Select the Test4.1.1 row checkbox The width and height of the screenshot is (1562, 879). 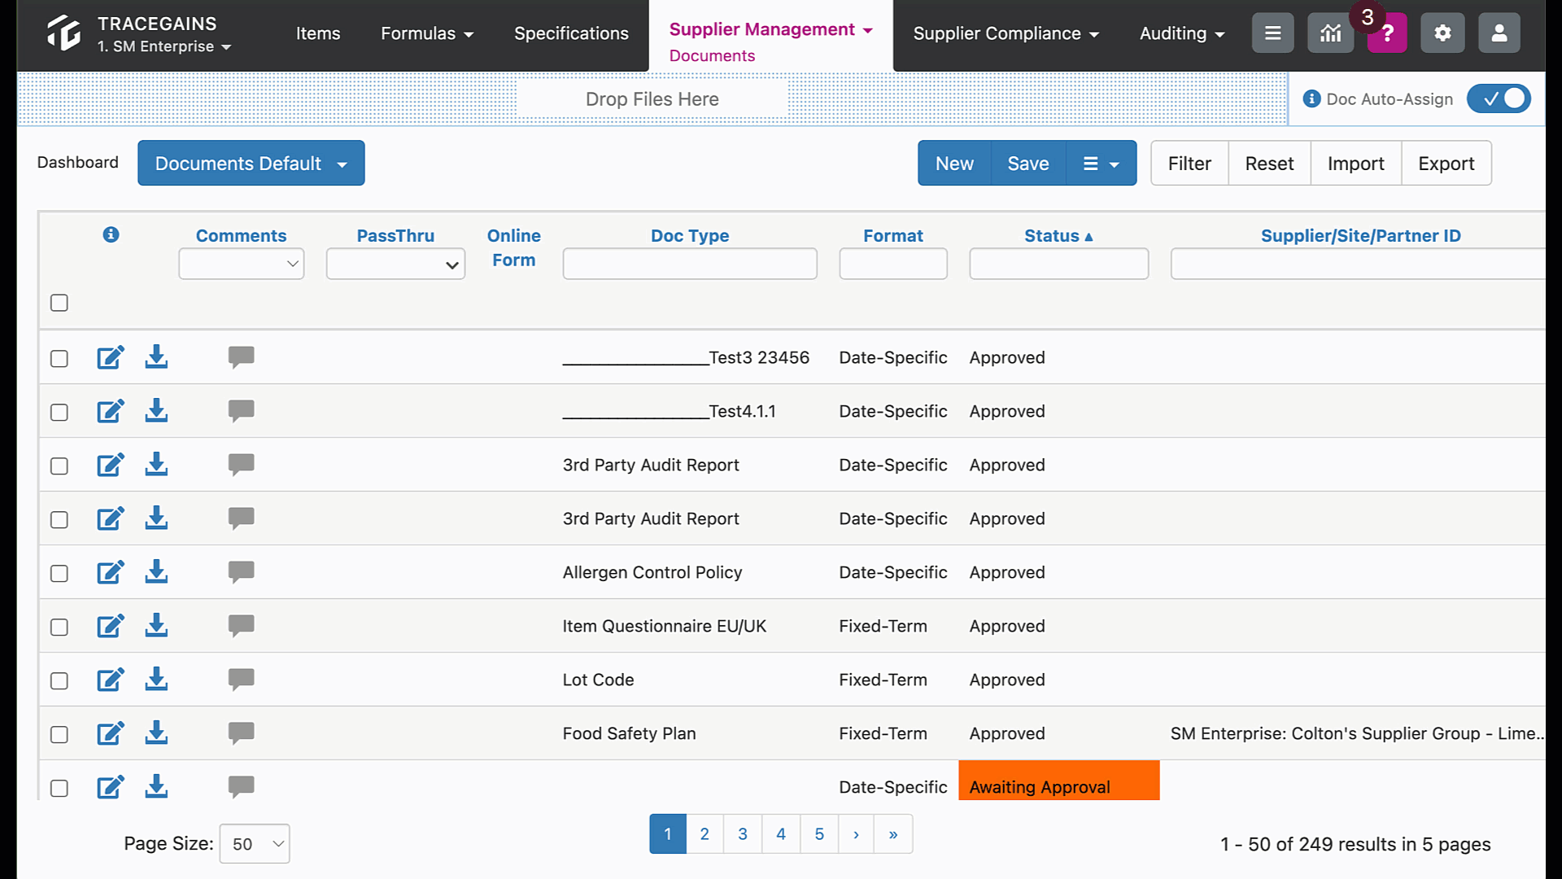(59, 413)
